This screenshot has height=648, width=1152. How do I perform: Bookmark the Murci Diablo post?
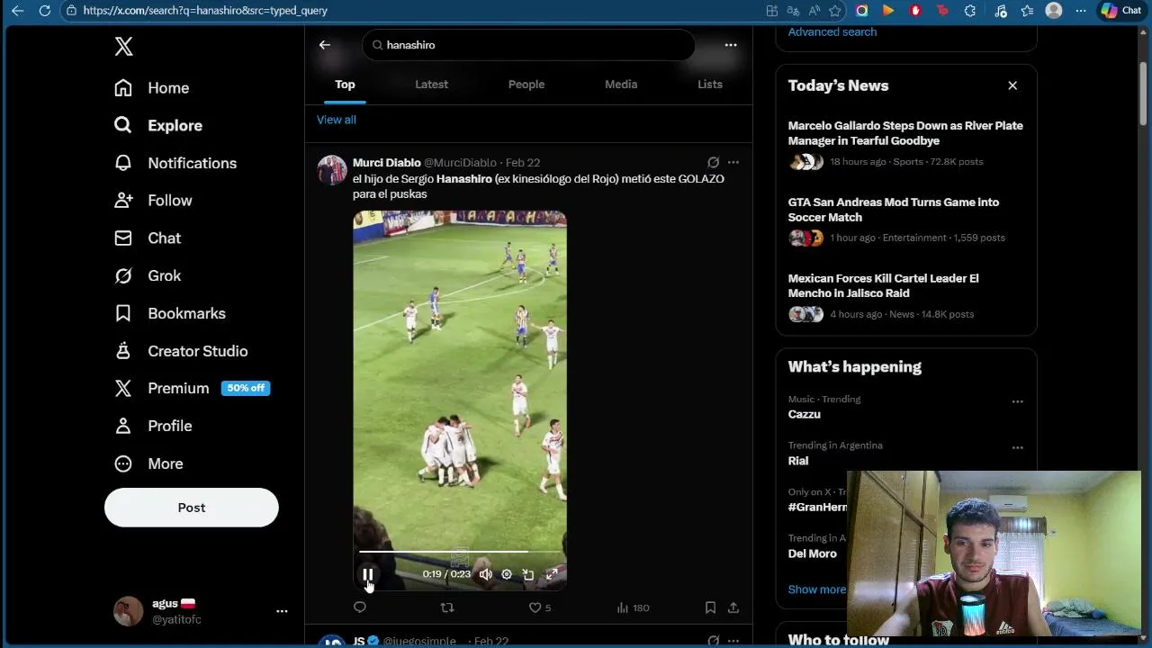pos(710,607)
